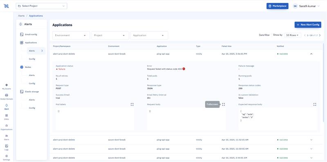Click the Environment column header
Screen dimensions: 327x162
coord(114,46)
